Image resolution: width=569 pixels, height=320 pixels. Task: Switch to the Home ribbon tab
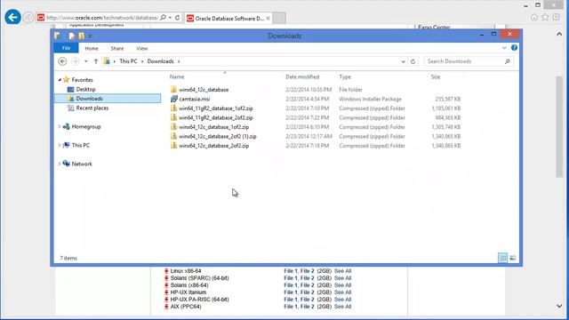[92, 48]
